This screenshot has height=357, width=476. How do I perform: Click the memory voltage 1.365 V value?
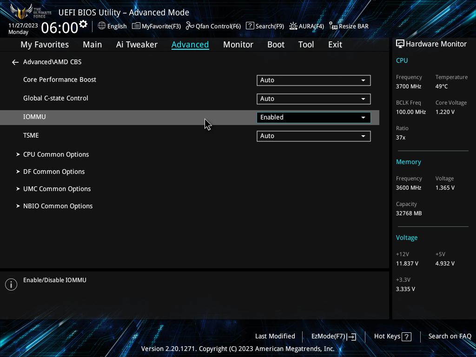(445, 188)
